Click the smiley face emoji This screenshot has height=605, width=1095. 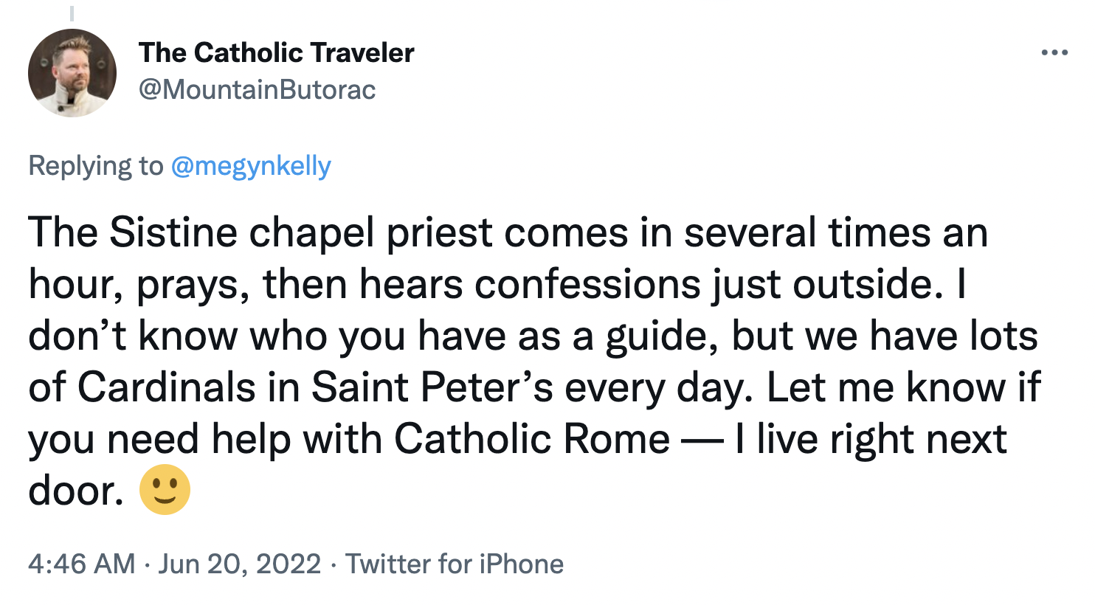pyautogui.click(x=165, y=490)
